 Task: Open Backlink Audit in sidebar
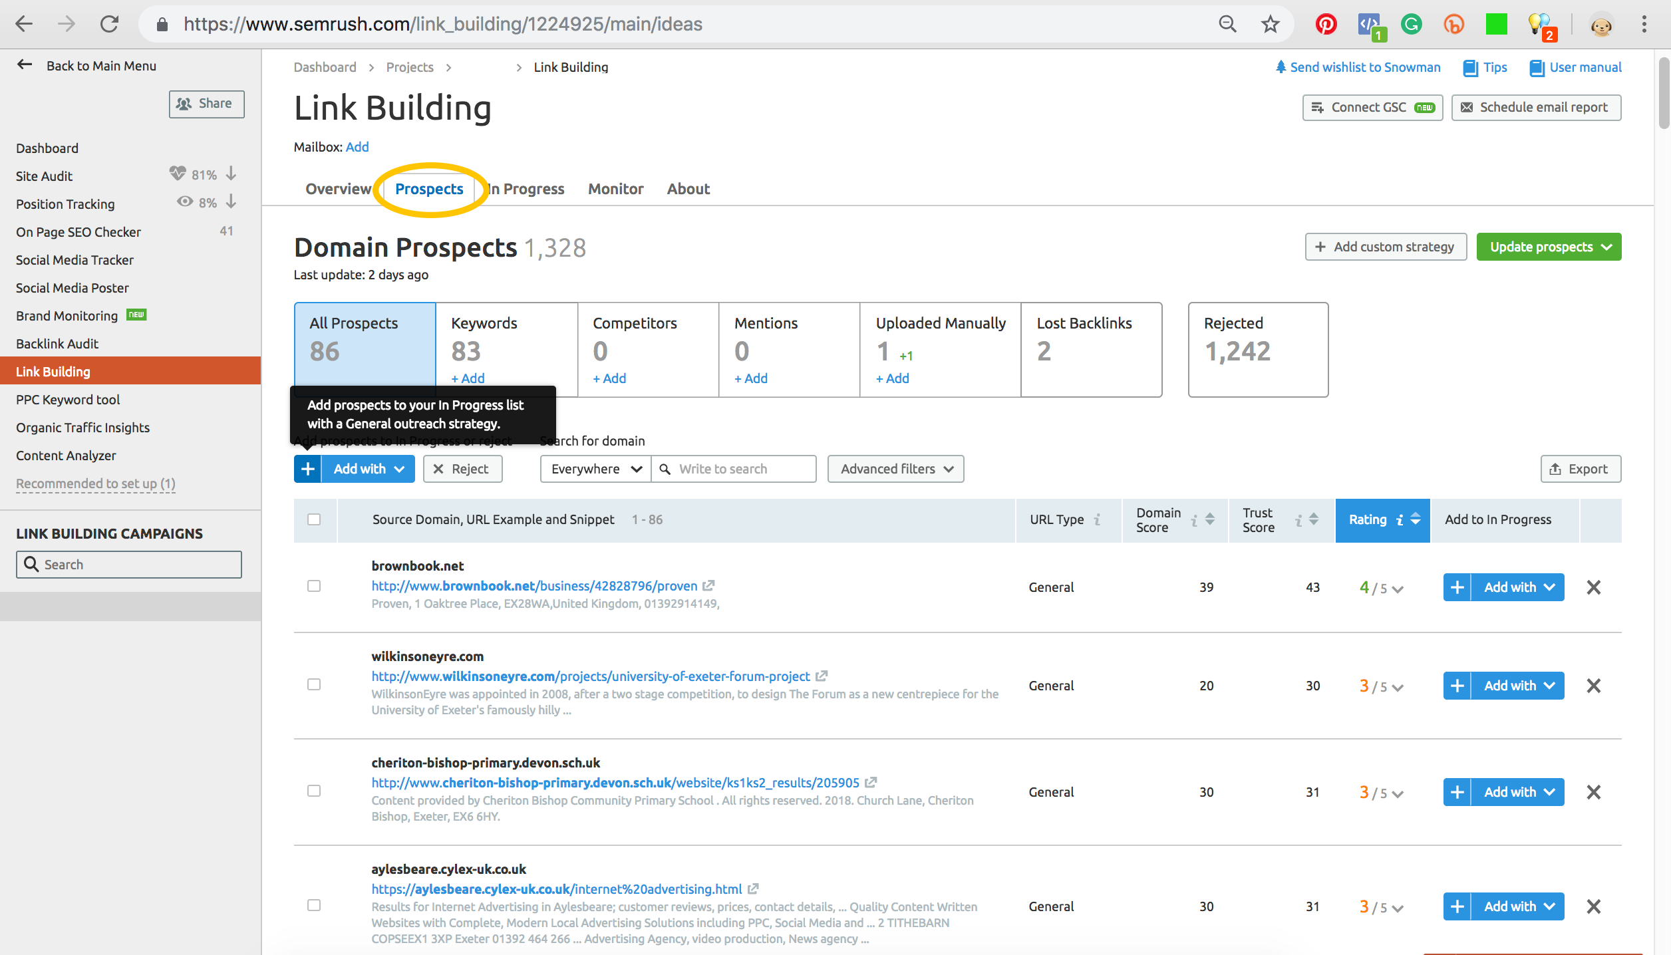[57, 344]
